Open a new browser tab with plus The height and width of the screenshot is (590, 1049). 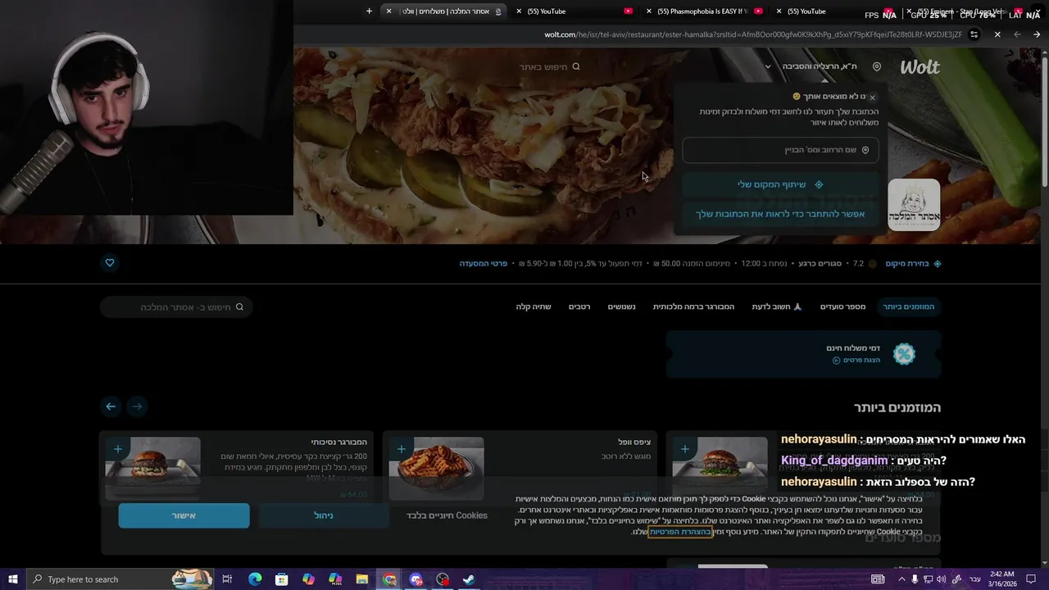pos(369,11)
